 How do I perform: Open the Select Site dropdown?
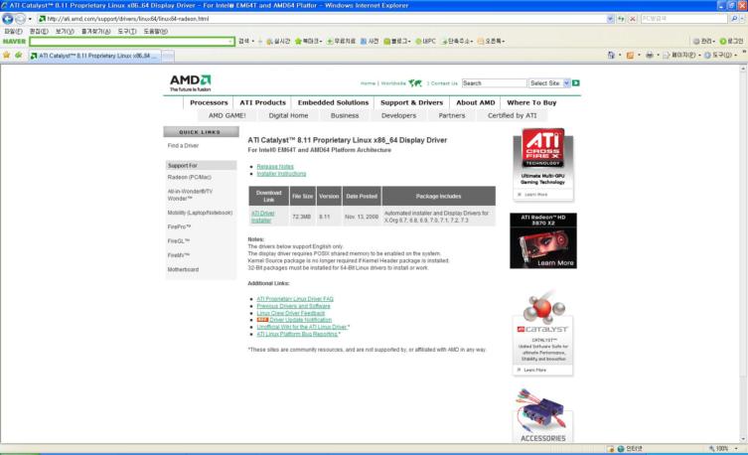click(549, 83)
